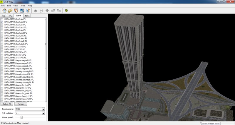Click the scroll up arrow of IPL list

(46, 19)
